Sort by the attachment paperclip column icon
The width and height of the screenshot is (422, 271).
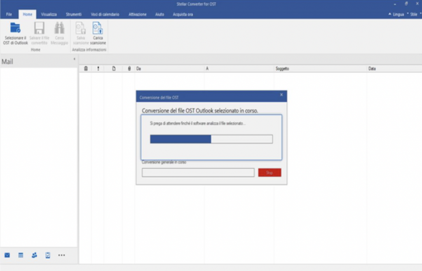click(129, 68)
